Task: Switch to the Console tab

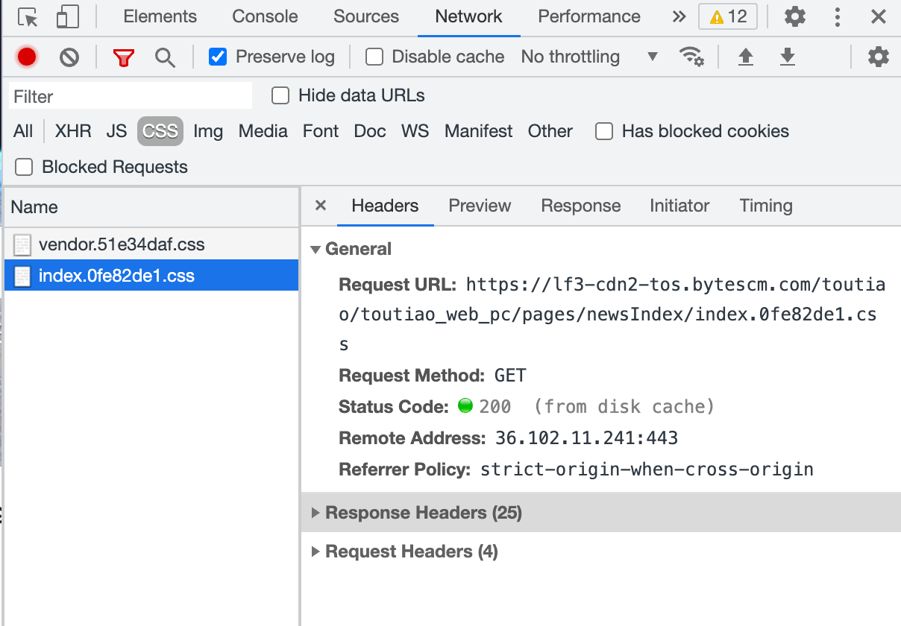Action: (x=265, y=16)
